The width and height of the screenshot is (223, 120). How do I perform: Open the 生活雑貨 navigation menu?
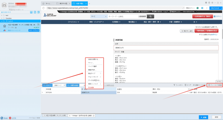click(x=116, y=22)
